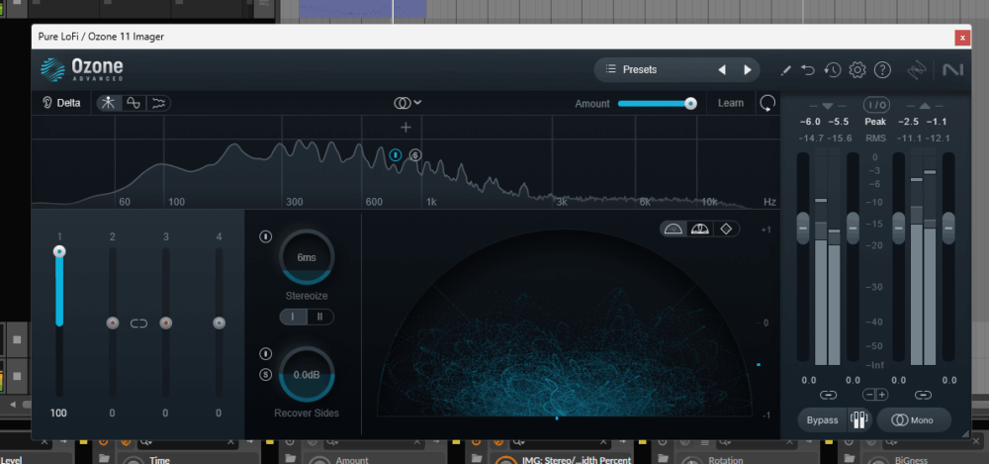
Task: Click the gain match minus-plus icon
Action: 875,395
